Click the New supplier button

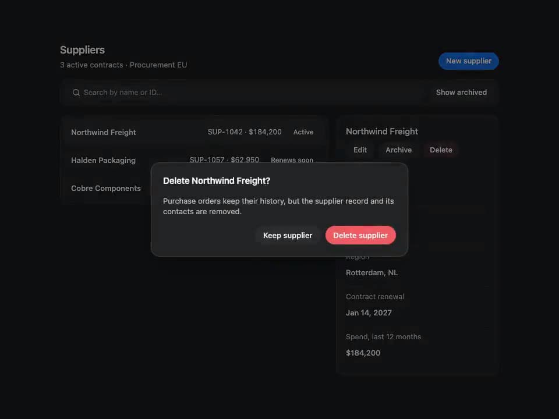(468, 61)
